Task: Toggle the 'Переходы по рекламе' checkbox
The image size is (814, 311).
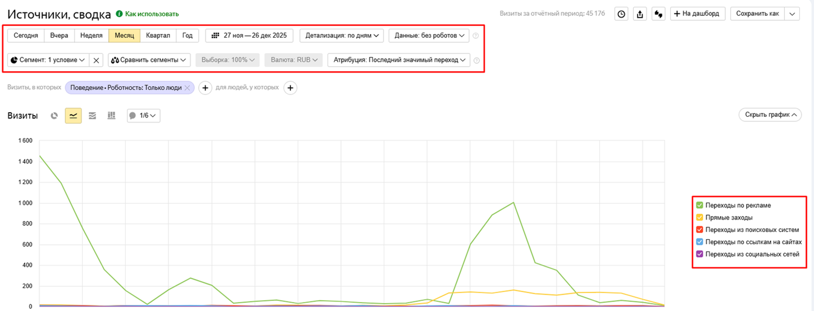Action: [x=699, y=205]
